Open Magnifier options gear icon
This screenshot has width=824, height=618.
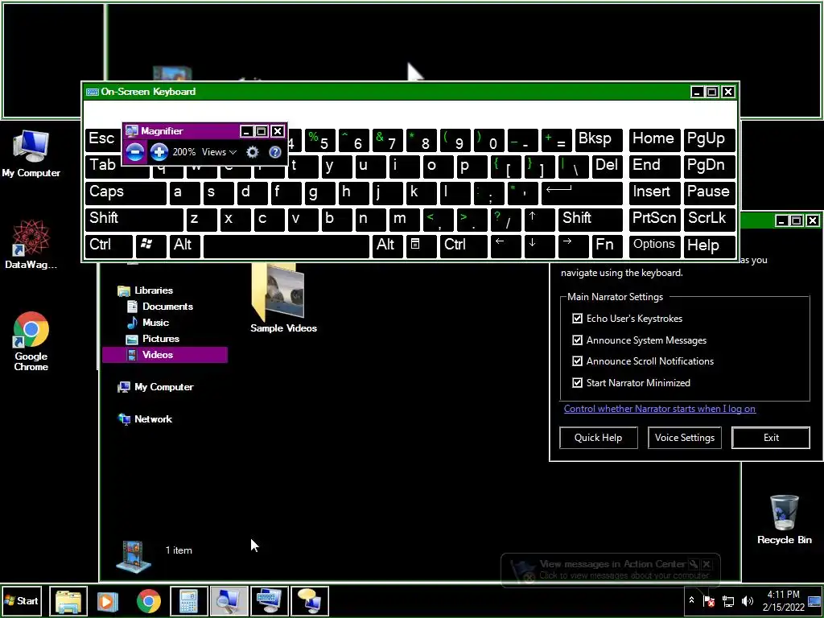252,152
